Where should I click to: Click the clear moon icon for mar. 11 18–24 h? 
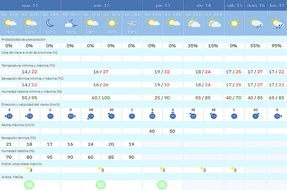click(x=50, y=23)
